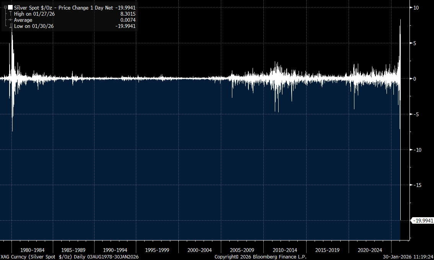Click the 1995-1999 x-axis label
The height and width of the screenshot is (260, 434).
point(157,250)
